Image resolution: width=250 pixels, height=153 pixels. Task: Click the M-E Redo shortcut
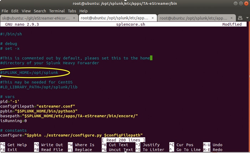point(213,150)
